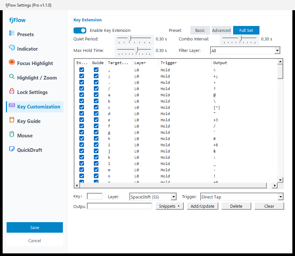This screenshot has height=256, width=295.
Task: Click the table's scroll down arrow
Action: click(280, 180)
